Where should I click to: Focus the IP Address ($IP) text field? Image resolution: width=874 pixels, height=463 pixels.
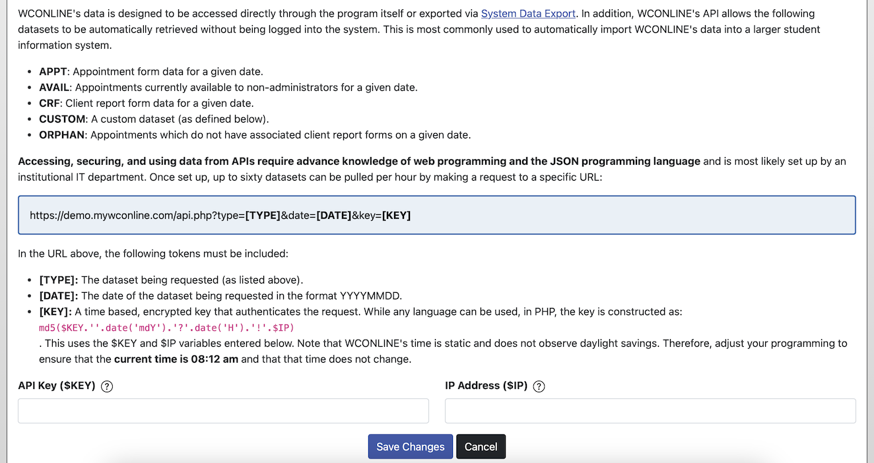650,411
